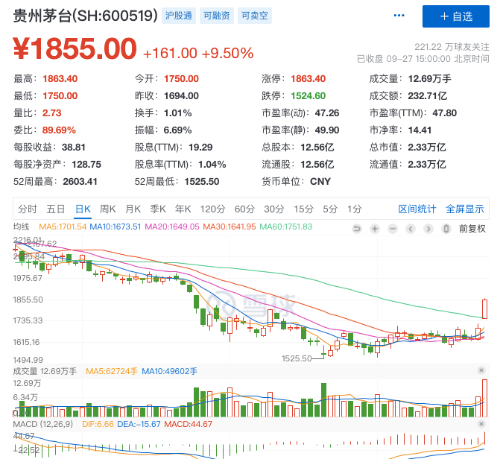Screen dimensions: 503x459
Task: Click the 沪股通 tag
Action: click(179, 16)
